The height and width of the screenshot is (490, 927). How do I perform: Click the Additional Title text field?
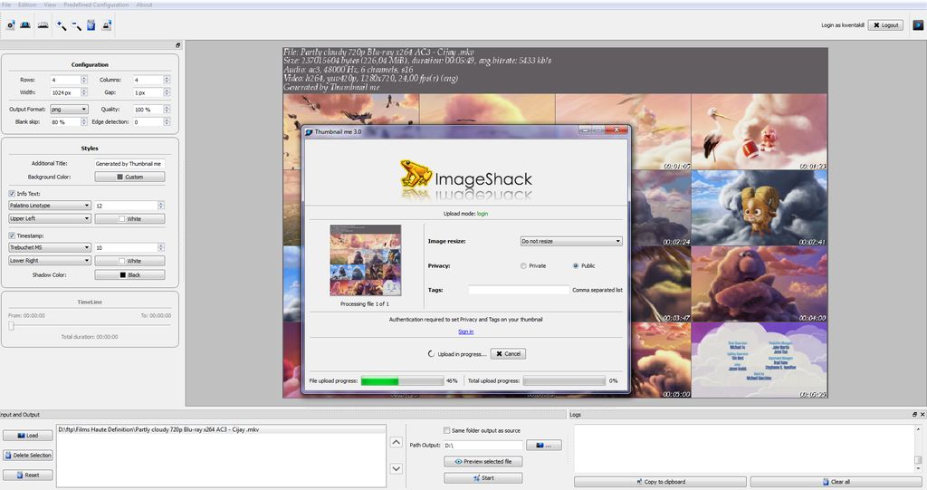coord(129,163)
